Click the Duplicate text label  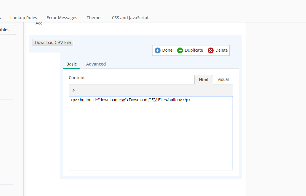194,50
